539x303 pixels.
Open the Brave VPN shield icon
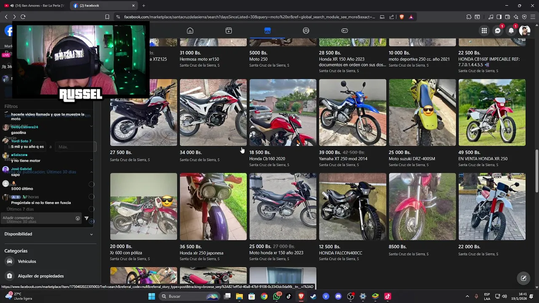tap(524, 17)
